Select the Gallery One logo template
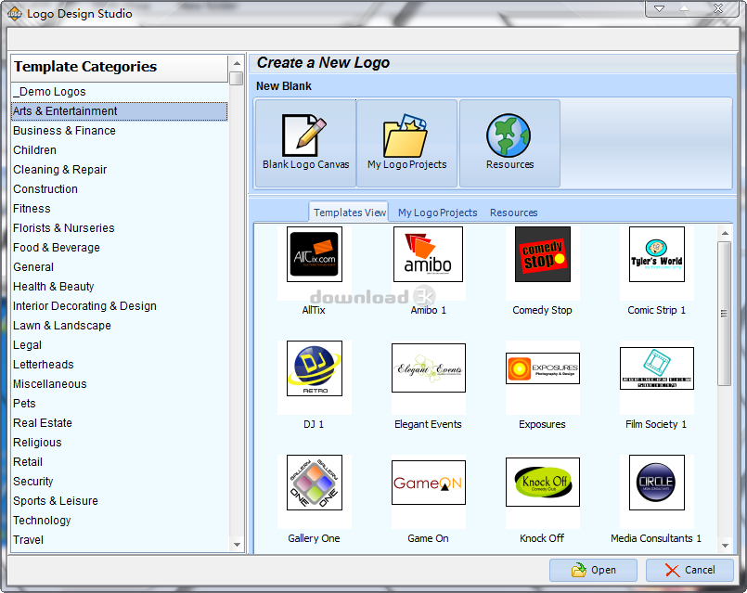This screenshot has height=593, width=747. click(x=315, y=483)
